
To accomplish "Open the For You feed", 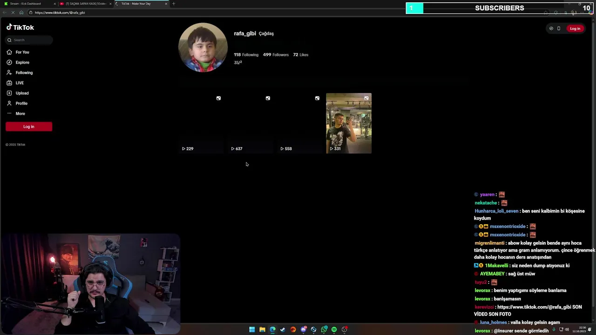I will tap(18, 52).
